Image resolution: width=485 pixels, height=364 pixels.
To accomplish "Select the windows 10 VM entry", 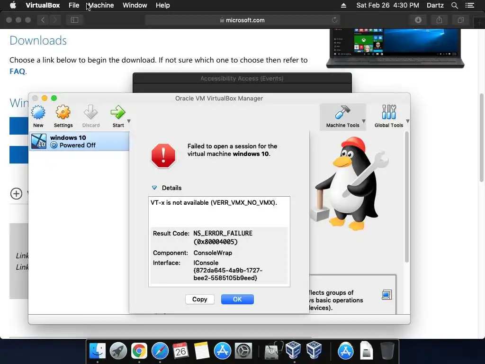I will pos(79,141).
